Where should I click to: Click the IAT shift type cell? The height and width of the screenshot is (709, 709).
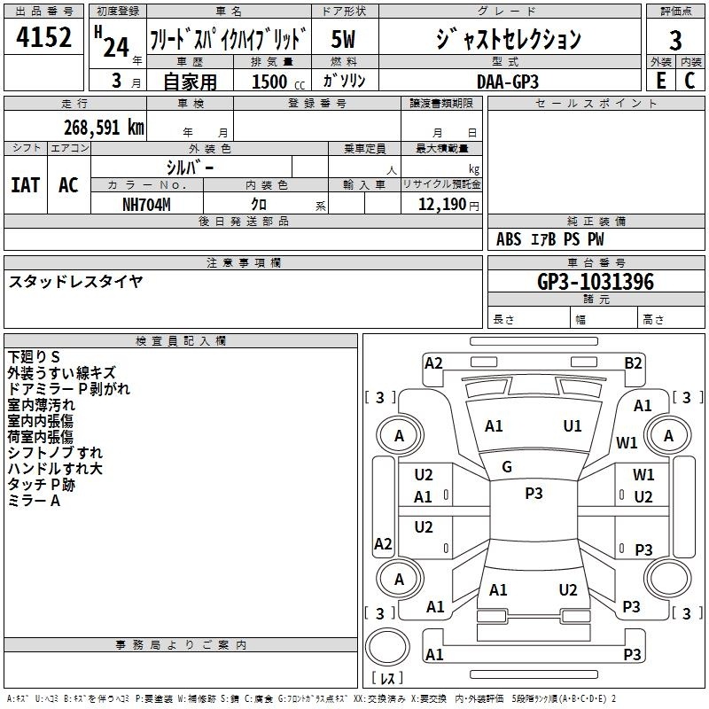pos(26,185)
